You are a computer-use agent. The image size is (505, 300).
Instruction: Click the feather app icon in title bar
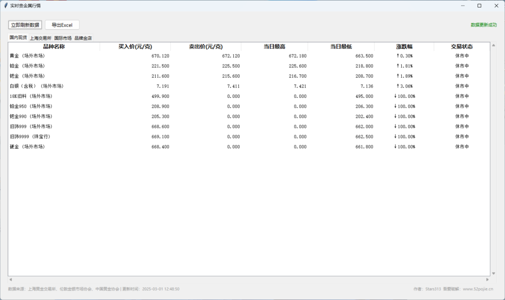(6, 6)
